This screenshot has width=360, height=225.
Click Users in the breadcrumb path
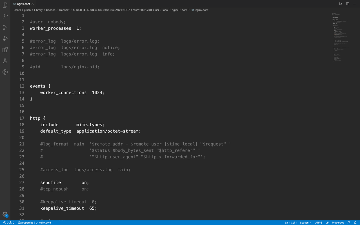[17, 10]
